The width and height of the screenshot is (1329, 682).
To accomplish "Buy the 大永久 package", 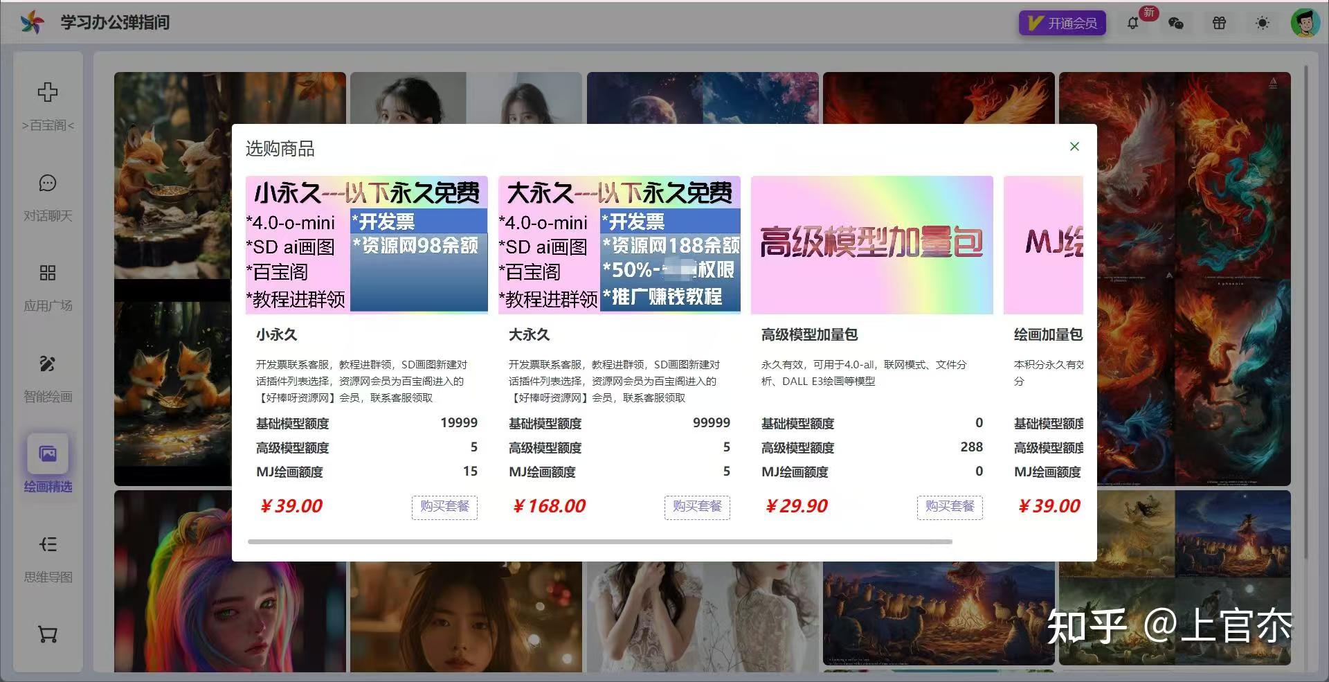I will tap(697, 507).
